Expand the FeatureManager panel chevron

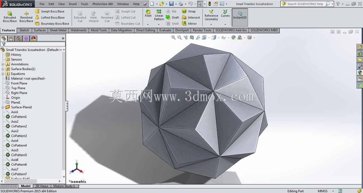pyautogui.click(x=63, y=38)
